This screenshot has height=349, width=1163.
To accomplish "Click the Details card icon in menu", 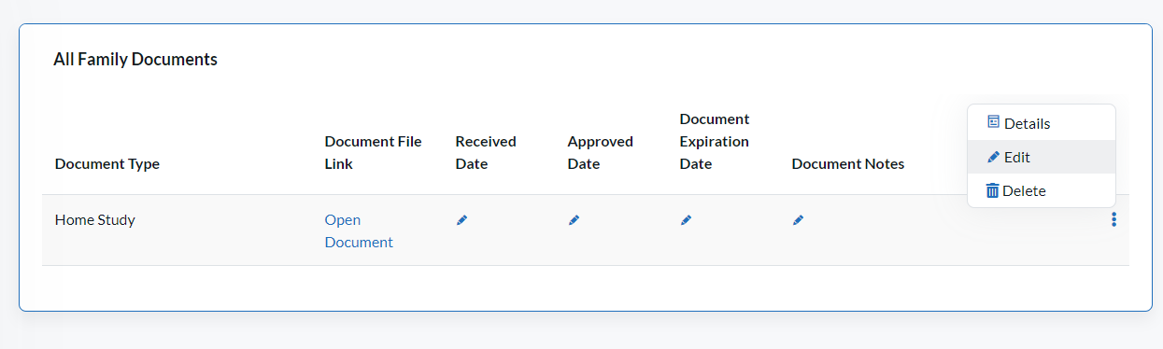I will [x=993, y=122].
